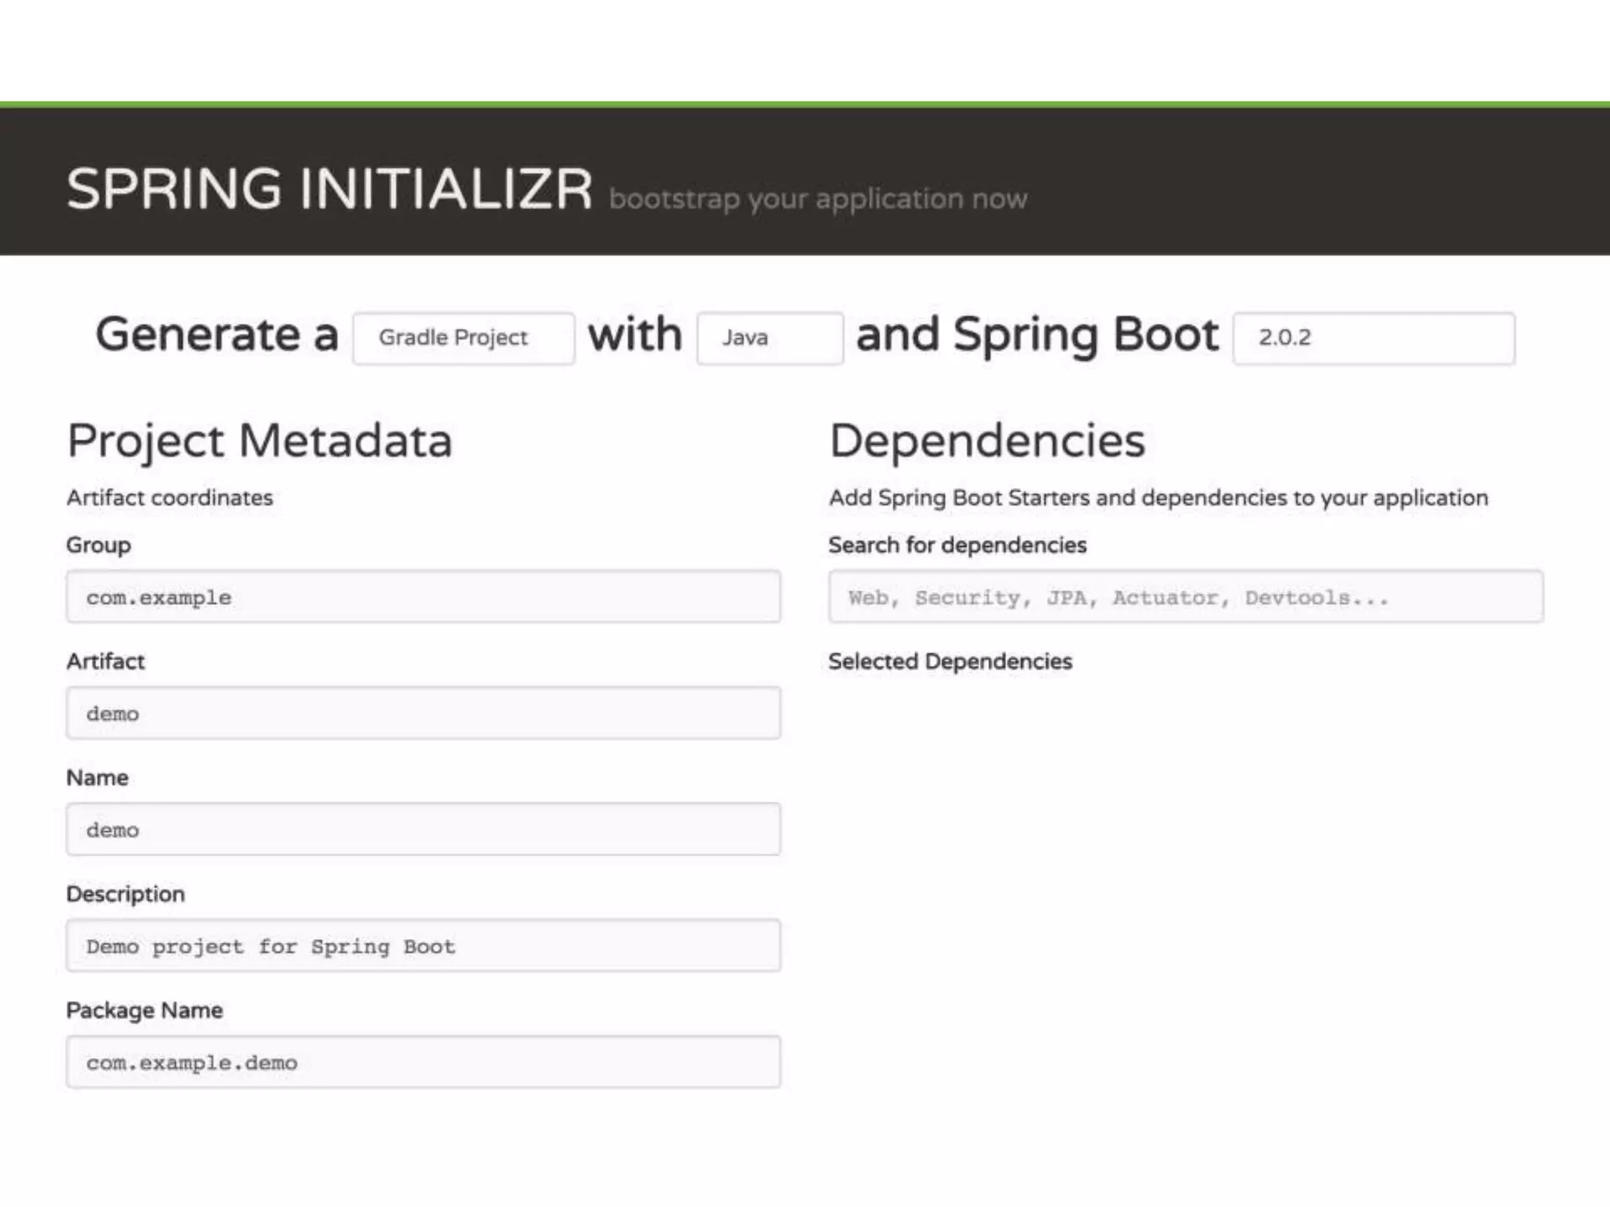Viewport: 1610px width, 1207px height.
Task: Click the Search for dependencies label
Action: click(x=957, y=545)
